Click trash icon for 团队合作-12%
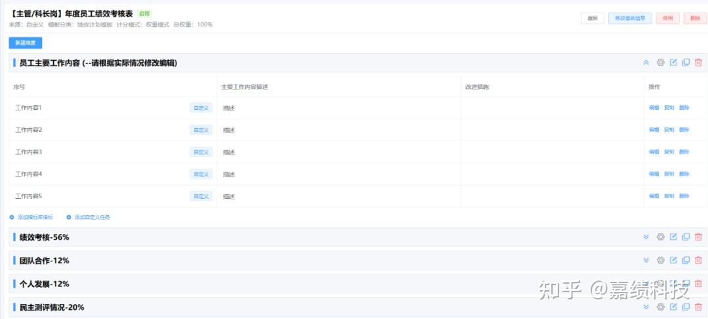Screen dimensions: 708x319 point(699,260)
